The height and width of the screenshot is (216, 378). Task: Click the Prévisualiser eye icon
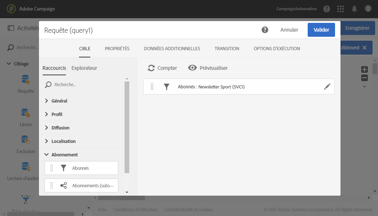click(x=192, y=68)
